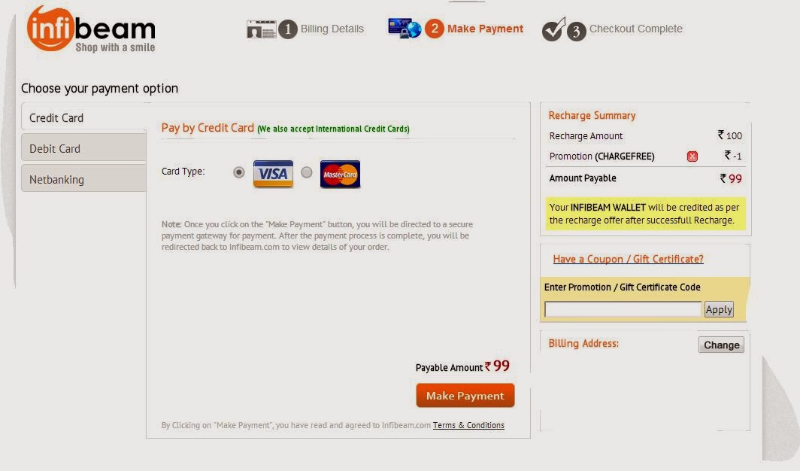Image resolution: width=800 pixels, height=471 pixels.
Task: Open the Credit Card payment tab
Action: (83, 117)
